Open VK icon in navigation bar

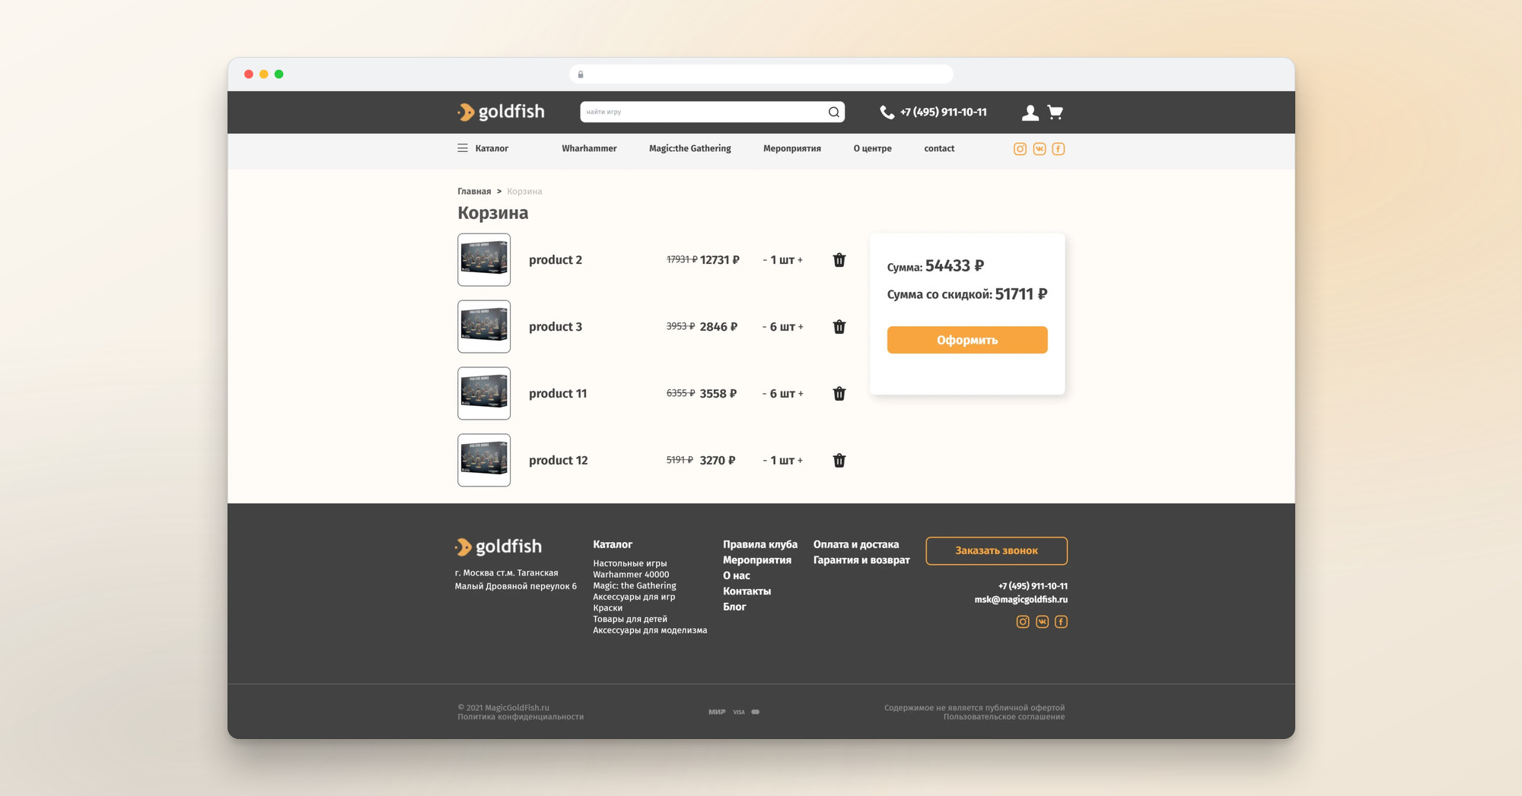(x=1039, y=149)
